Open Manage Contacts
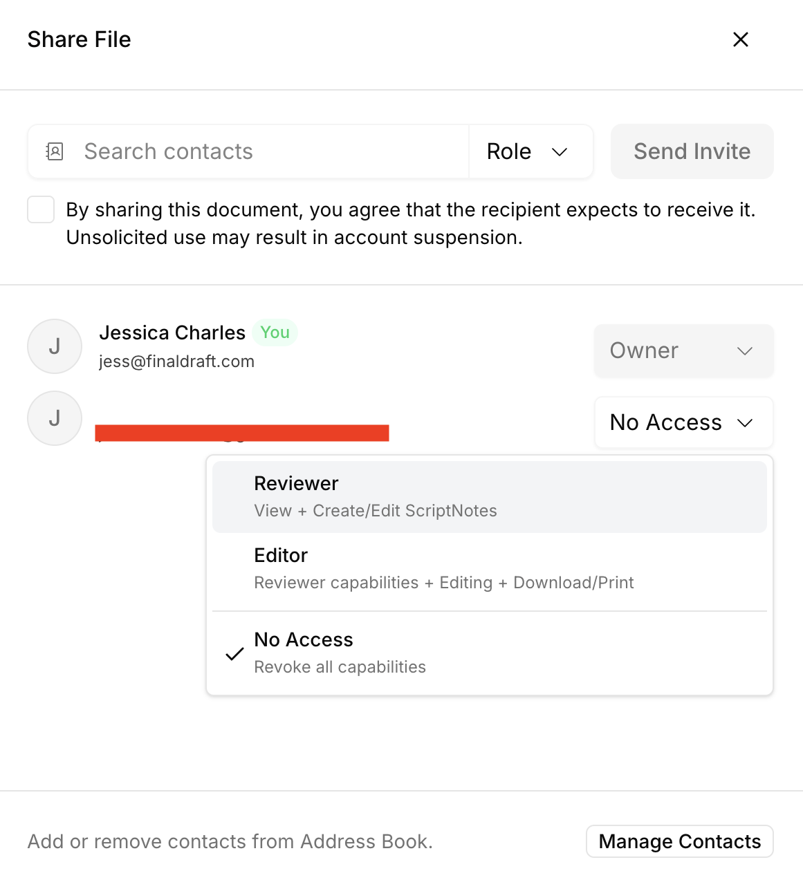Screen dimensions: 803x880 679,841
